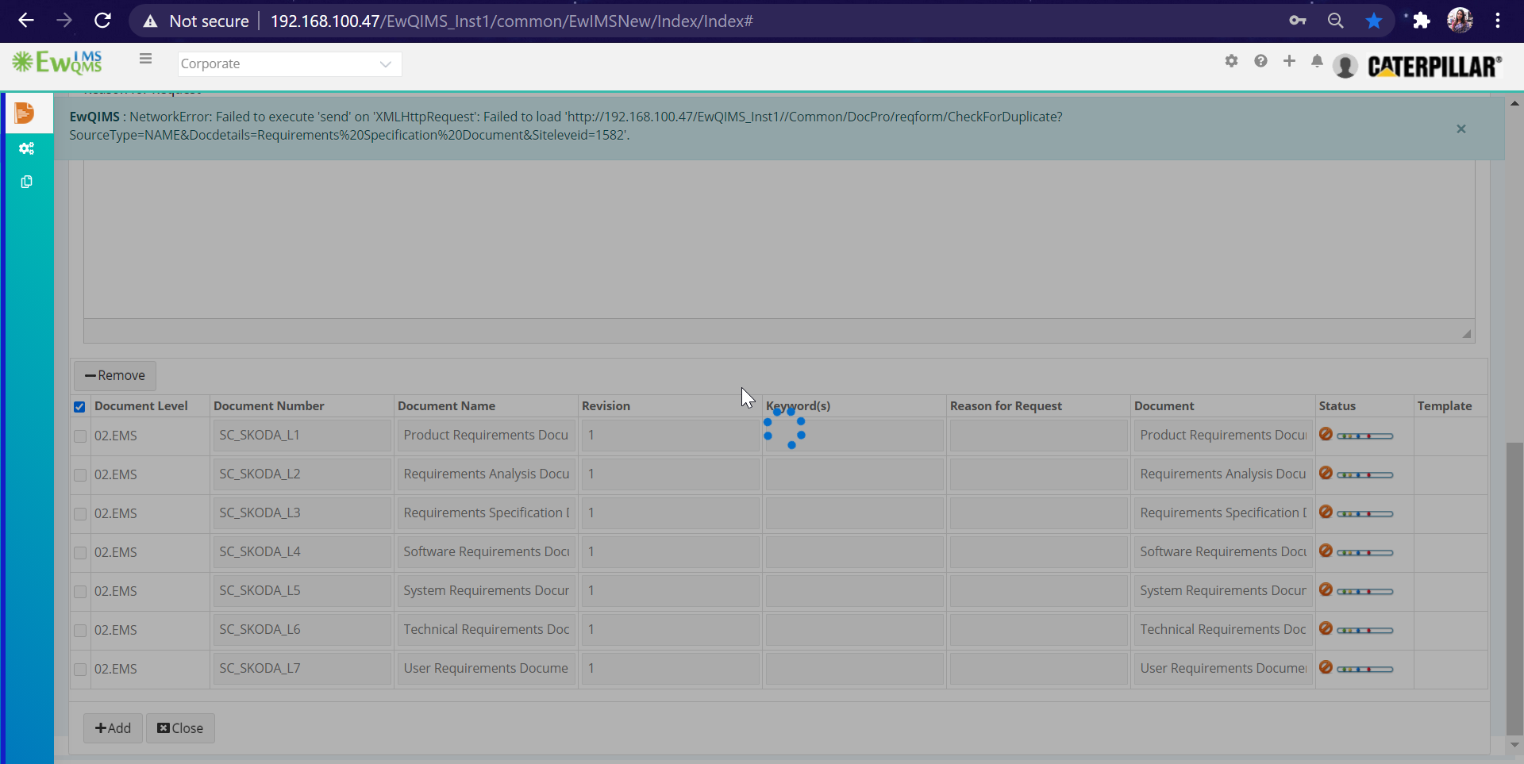Open the saved passwords key icon
This screenshot has height=764, width=1524.
pyautogui.click(x=1298, y=21)
